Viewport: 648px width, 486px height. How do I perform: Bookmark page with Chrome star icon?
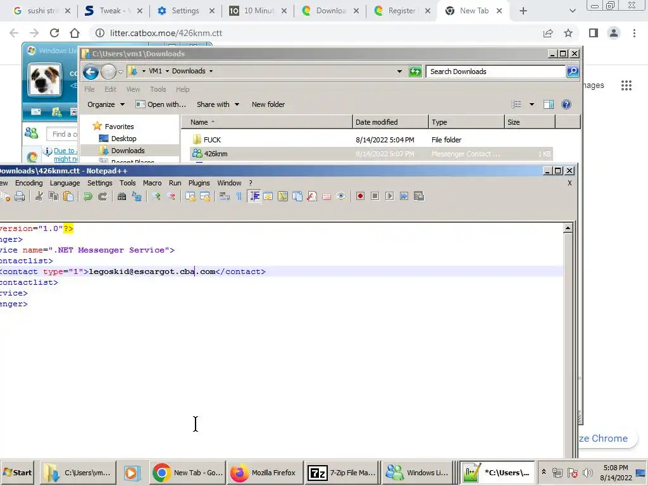coord(568,33)
